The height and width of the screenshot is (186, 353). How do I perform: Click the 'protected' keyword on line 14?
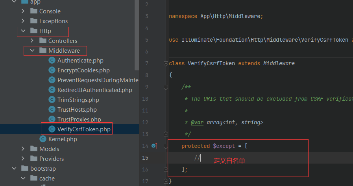[x=196, y=146]
